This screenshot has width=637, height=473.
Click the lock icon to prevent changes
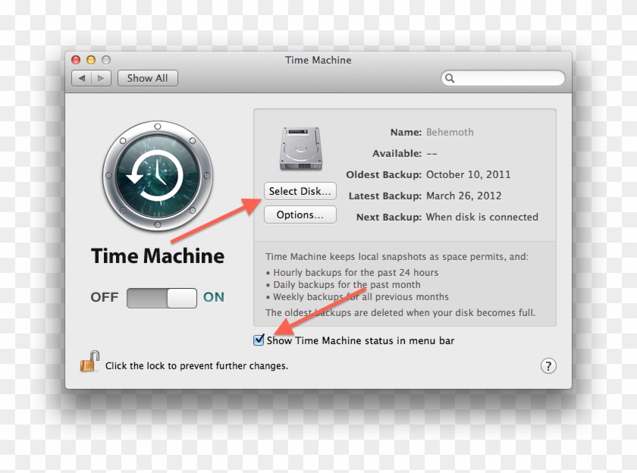(89, 362)
